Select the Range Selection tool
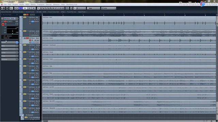The height and width of the screenshot is (122, 218). click(x=41, y=8)
